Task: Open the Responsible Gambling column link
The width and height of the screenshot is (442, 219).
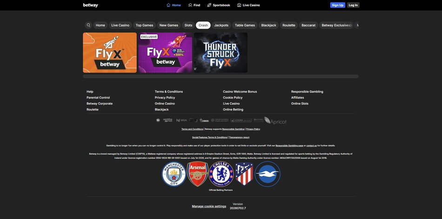Action: [307, 92]
